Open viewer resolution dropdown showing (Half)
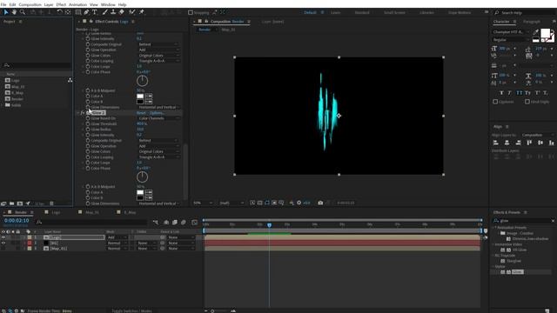The image size is (557, 313). [232, 203]
